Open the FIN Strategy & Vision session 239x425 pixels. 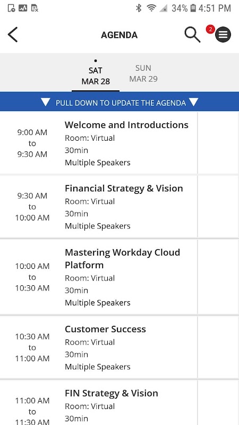tap(99, 403)
